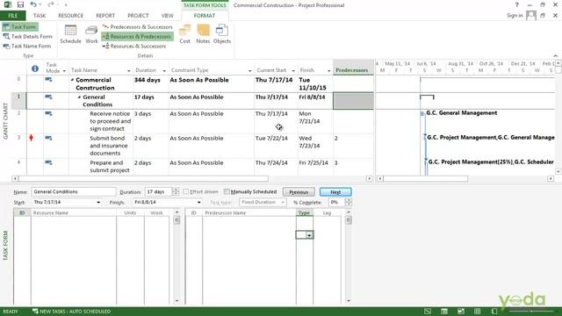Collapse the Commercial Construction summary task
Screen dimensions: 562x316
pos(72,80)
